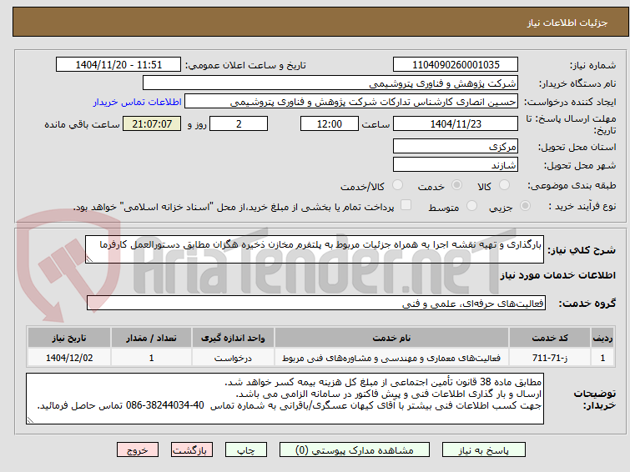Click the خروج exit button
Image resolution: width=630 pixels, height=472 pixels.
[x=138, y=450]
